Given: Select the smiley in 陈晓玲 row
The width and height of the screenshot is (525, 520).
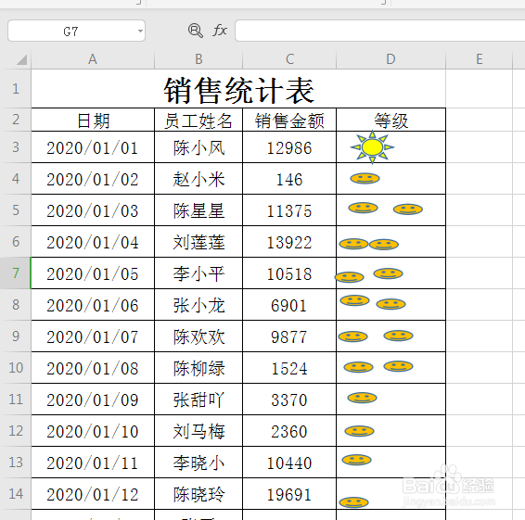Looking at the screenshot, I should tap(354, 502).
